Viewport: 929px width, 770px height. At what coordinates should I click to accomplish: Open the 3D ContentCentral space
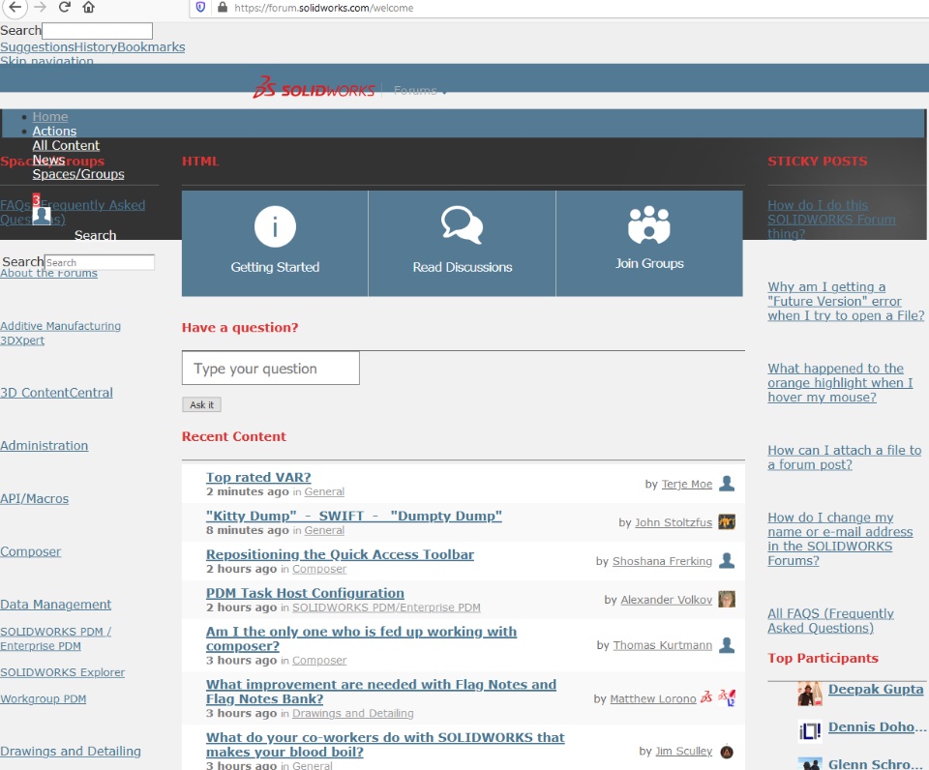56,393
